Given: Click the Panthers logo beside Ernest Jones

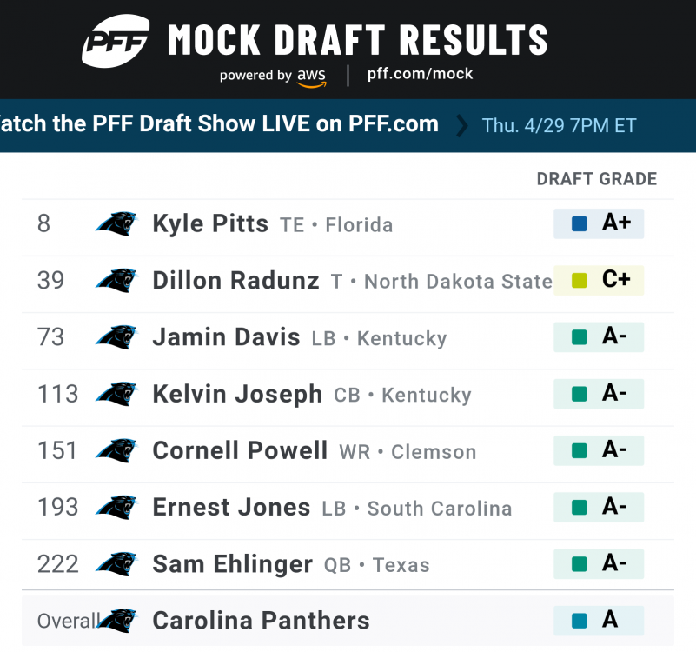Looking at the screenshot, I should tap(116, 508).
